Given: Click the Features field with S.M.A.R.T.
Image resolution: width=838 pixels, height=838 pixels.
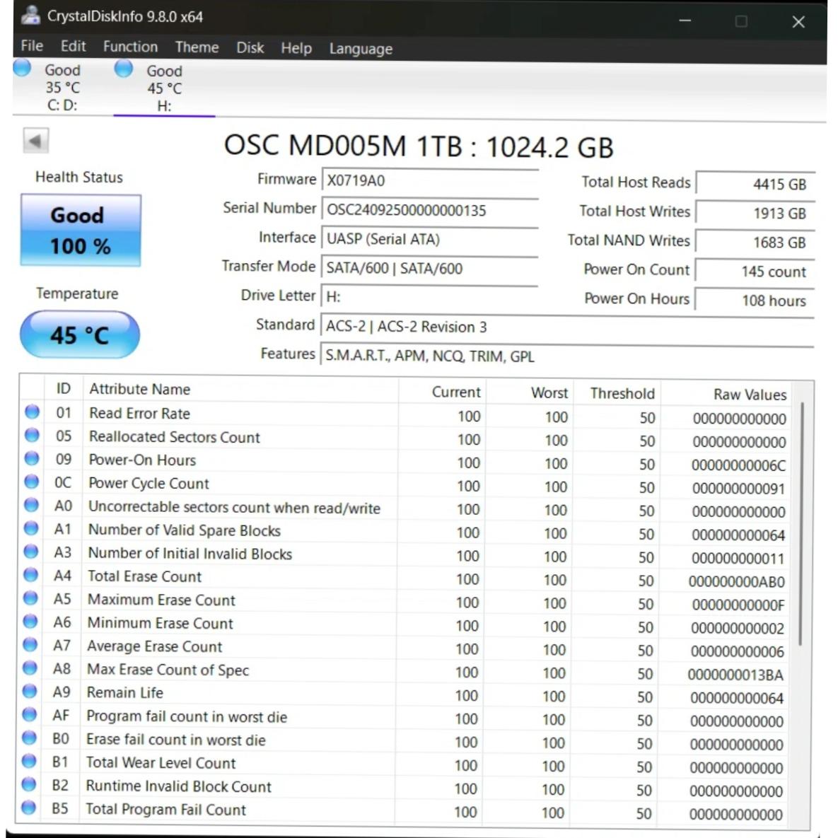Looking at the screenshot, I should [567, 356].
